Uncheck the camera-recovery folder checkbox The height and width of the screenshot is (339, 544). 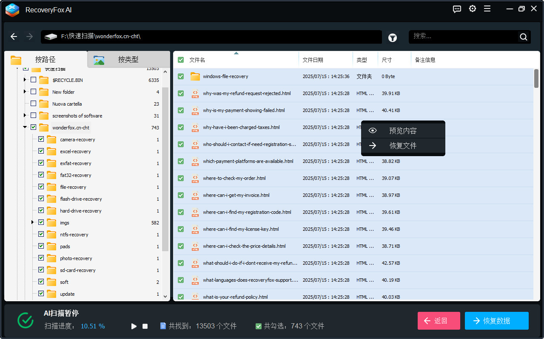(x=41, y=139)
